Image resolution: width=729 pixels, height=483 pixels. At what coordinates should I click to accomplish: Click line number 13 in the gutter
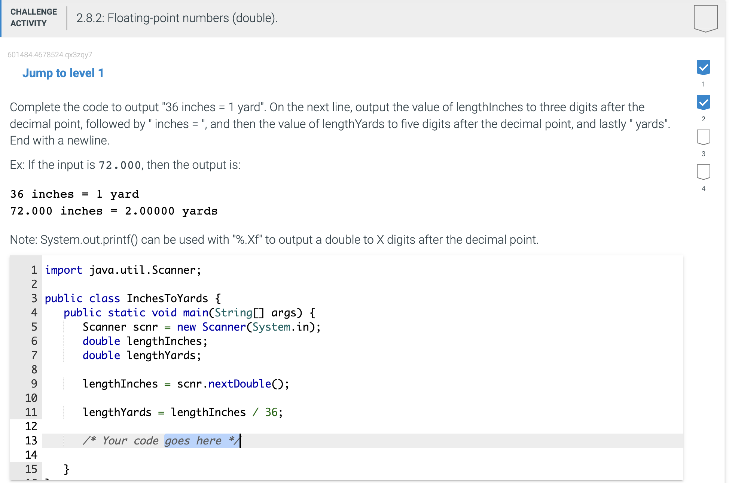(31, 441)
